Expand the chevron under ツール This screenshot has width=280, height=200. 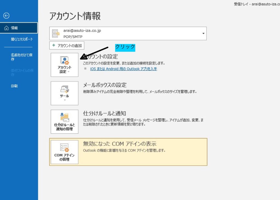click(65, 100)
